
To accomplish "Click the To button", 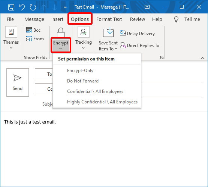I will coord(44,74).
